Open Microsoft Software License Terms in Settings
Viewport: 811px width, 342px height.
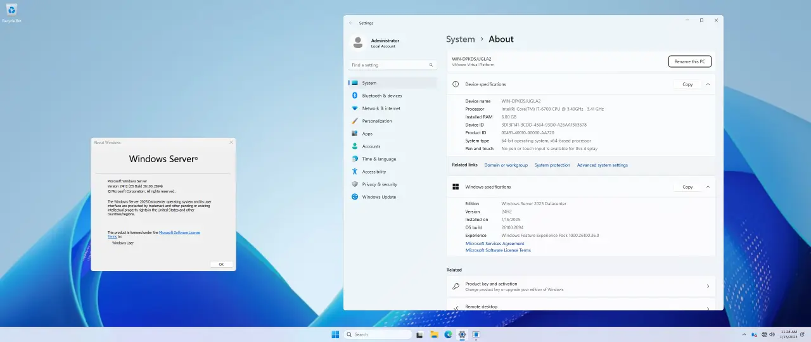pos(498,250)
